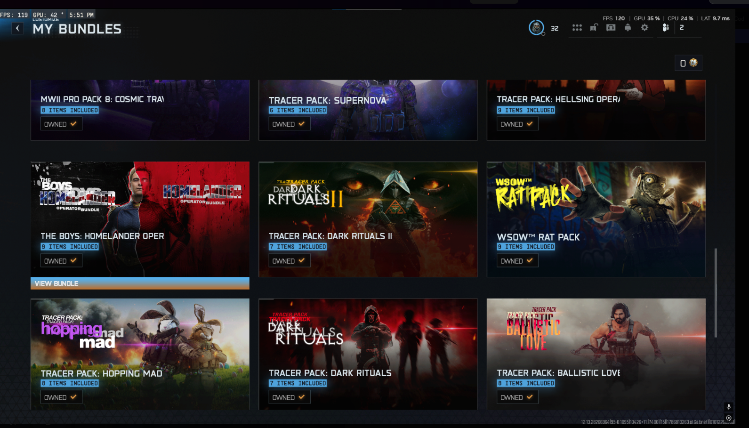
Task: Click the bundle list vertical scrollbar
Action: pos(716,293)
